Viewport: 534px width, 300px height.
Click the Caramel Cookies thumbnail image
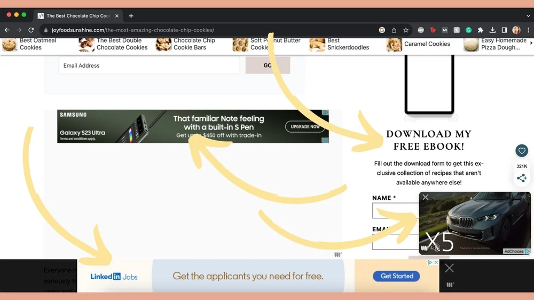coord(394,45)
